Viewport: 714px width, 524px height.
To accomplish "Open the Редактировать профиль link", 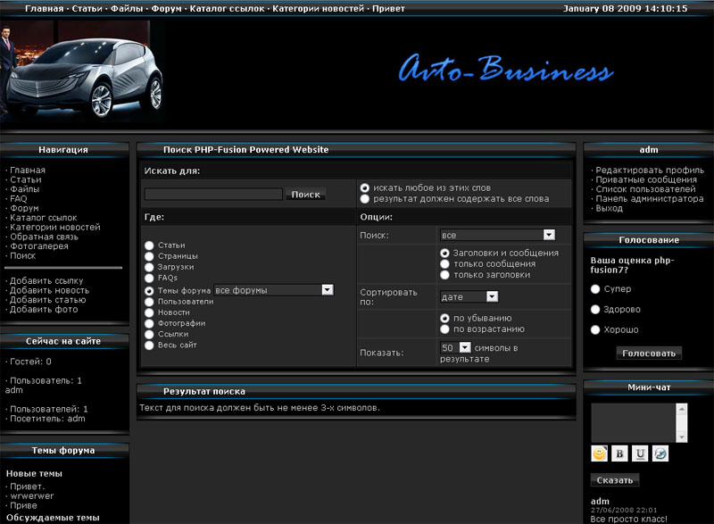I will [650, 171].
